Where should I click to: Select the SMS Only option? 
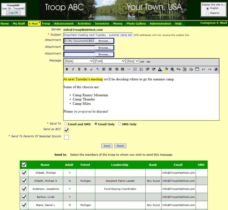point(120,124)
